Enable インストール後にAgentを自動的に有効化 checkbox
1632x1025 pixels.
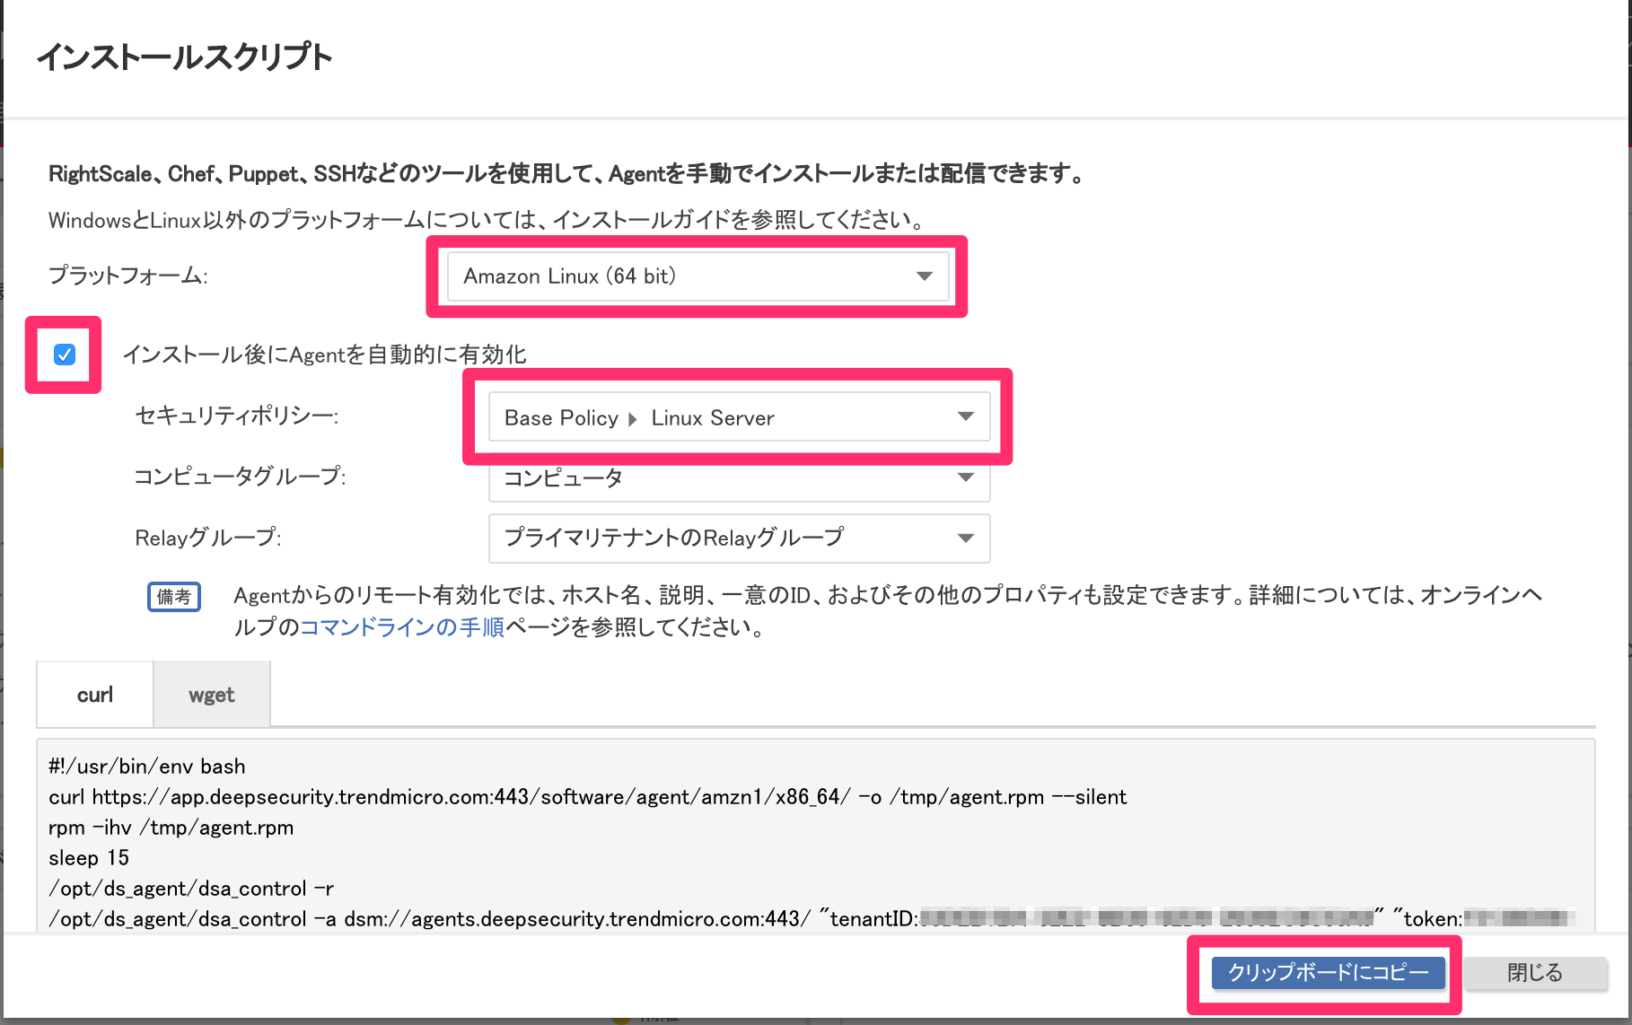pyautogui.click(x=63, y=355)
